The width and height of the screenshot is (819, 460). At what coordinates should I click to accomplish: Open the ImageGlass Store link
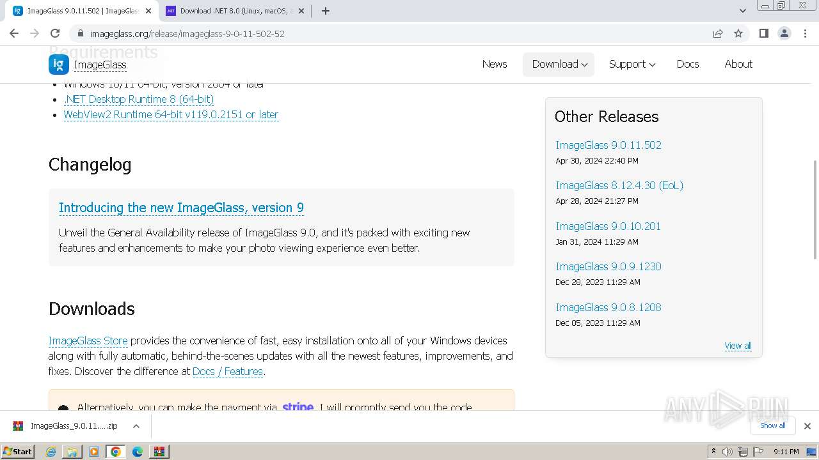pos(88,341)
